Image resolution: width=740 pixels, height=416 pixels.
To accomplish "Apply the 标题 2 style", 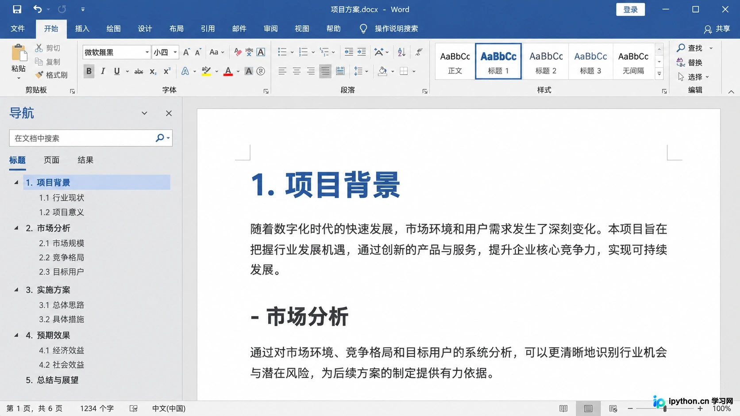I will 546,61.
